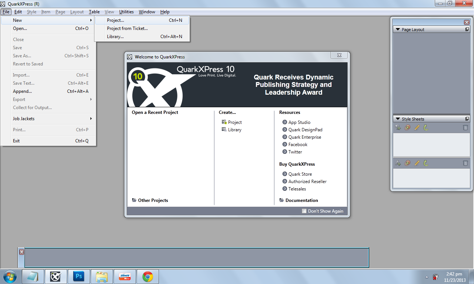
Task: Open the Table menu
Action: pyautogui.click(x=94, y=11)
